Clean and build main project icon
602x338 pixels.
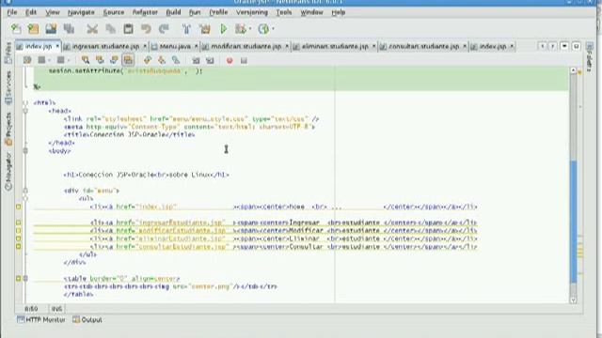coord(205,29)
